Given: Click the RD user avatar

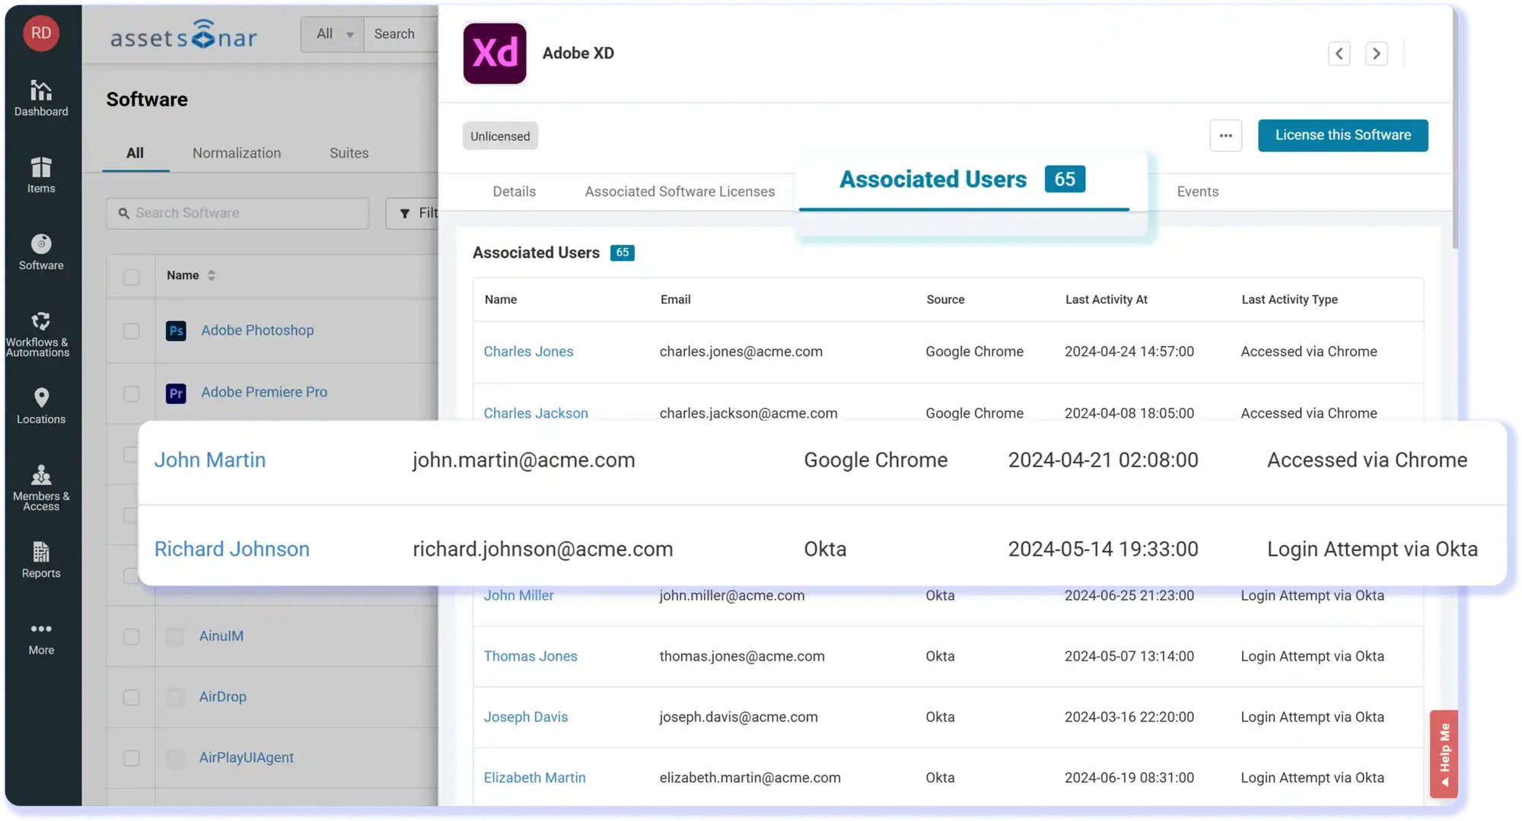Looking at the screenshot, I should 41,33.
